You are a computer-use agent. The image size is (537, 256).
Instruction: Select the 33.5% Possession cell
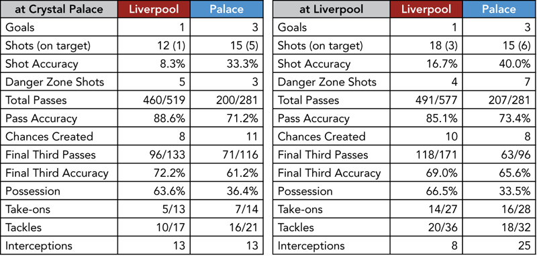[499, 191]
